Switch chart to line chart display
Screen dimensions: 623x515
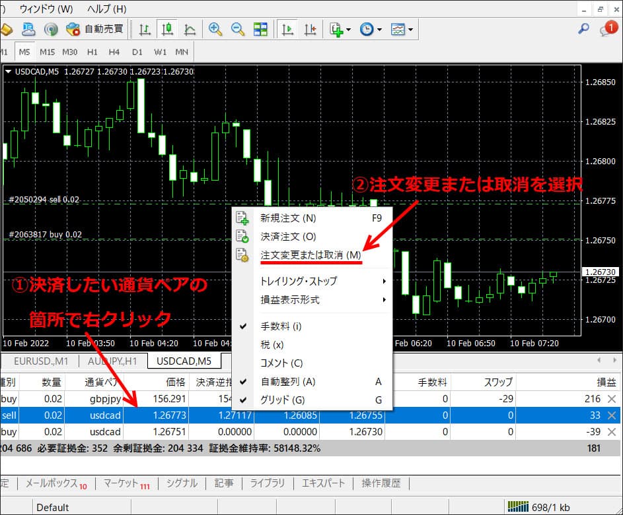coord(190,29)
